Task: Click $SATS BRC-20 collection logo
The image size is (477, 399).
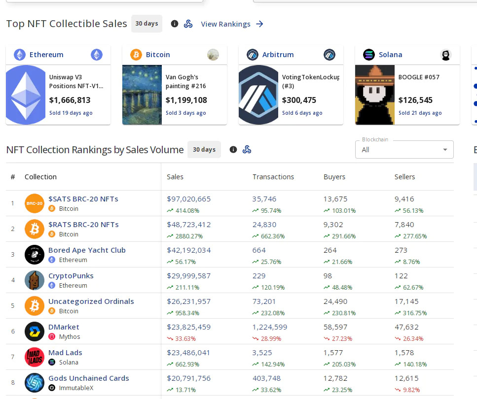Action: [x=35, y=203]
